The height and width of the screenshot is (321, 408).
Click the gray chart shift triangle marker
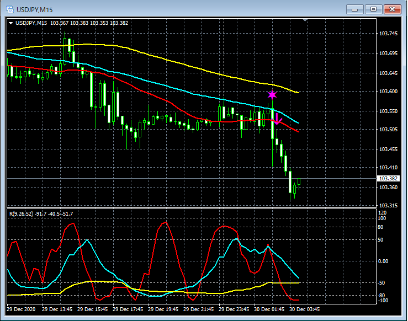[x=305, y=20]
